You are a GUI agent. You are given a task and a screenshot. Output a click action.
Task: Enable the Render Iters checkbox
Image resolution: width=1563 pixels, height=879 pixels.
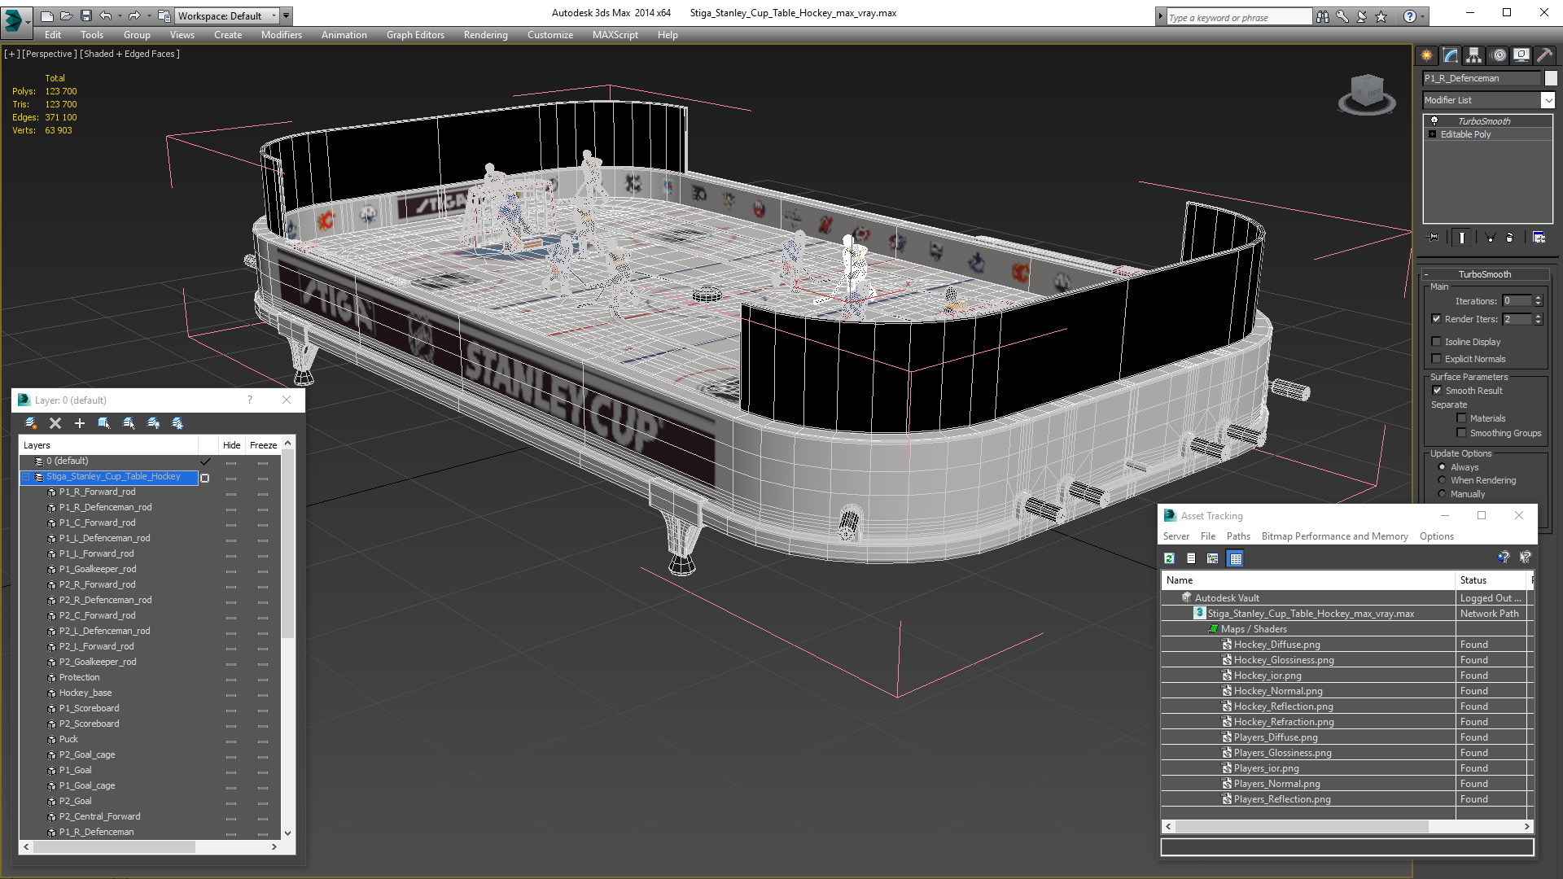pos(1437,319)
